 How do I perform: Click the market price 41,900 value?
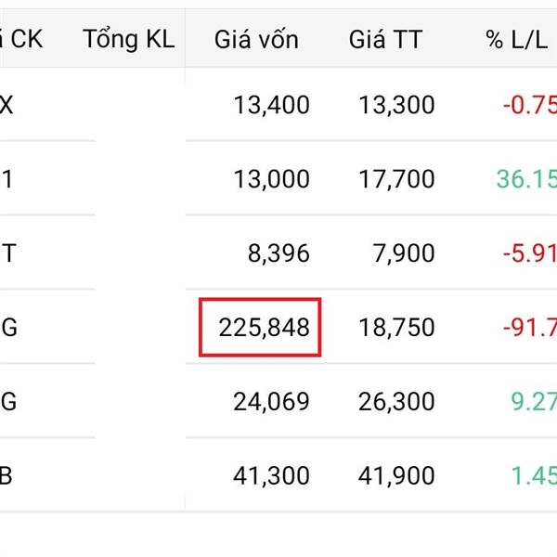(395, 475)
